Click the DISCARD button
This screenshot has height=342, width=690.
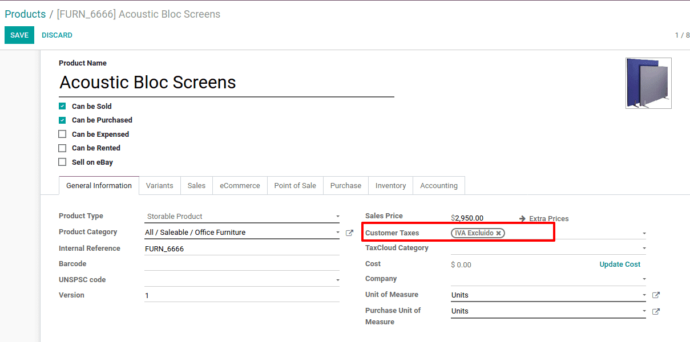(x=57, y=35)
